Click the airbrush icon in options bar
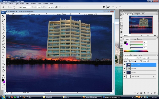Screen dimensions: 159x99 pos(56,7)
